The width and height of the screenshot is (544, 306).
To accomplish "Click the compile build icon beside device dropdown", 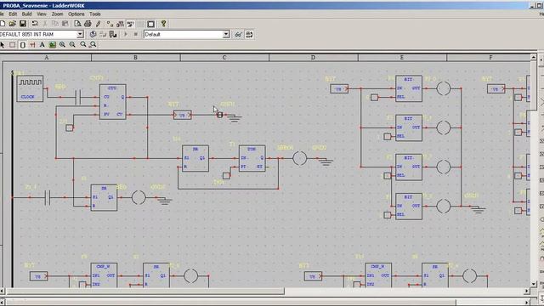I will coord(93,34).
